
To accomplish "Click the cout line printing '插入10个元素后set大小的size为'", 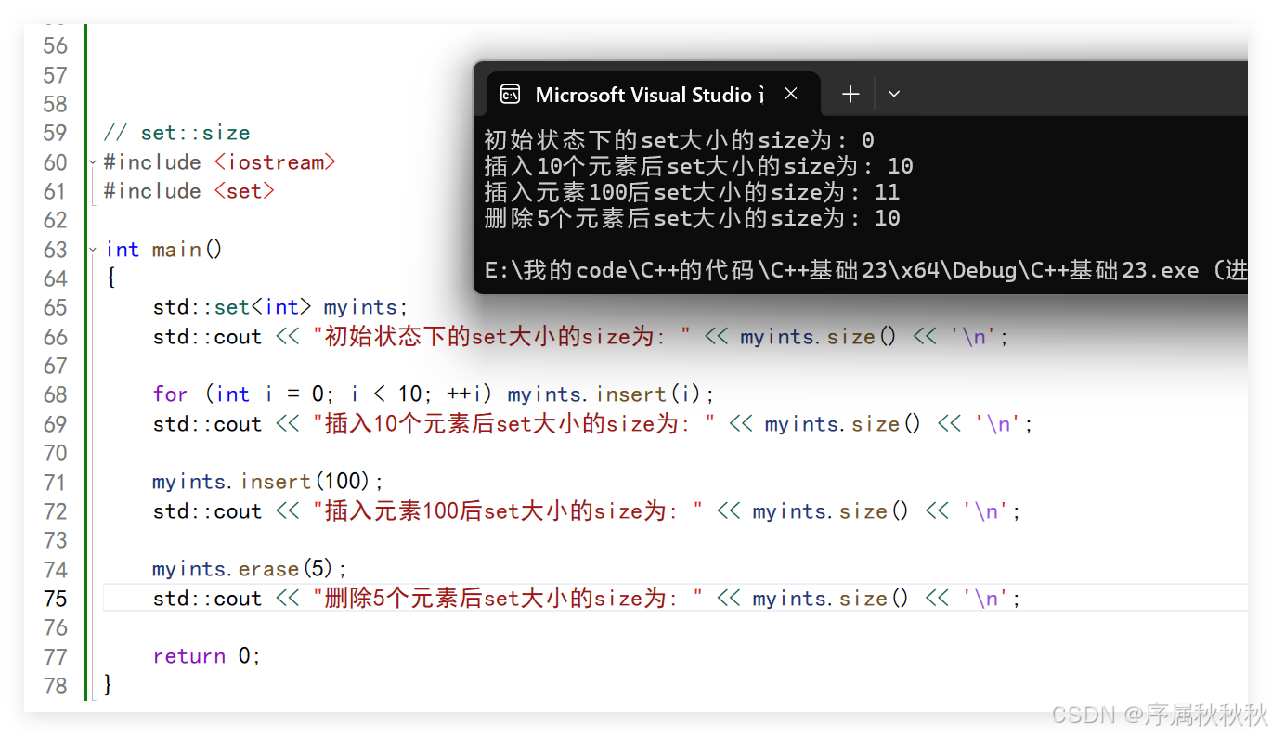I will point(592,424).
